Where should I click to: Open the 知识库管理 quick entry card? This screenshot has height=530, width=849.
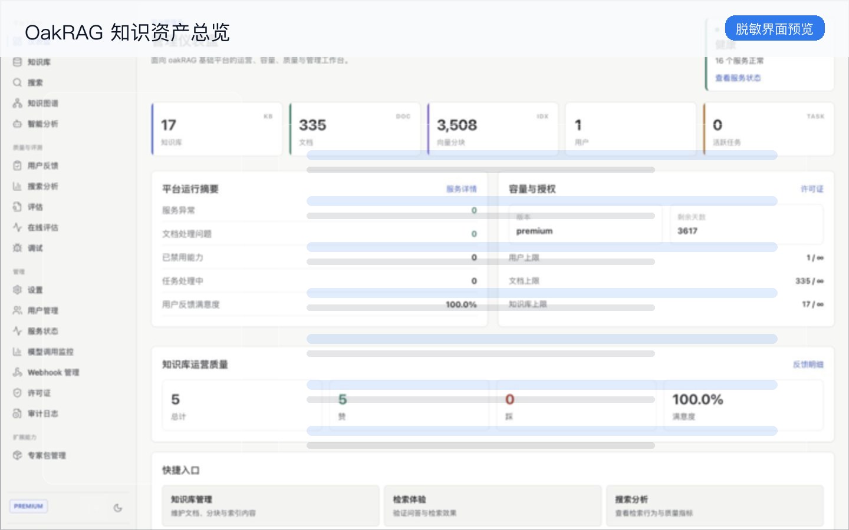point(271,506)
